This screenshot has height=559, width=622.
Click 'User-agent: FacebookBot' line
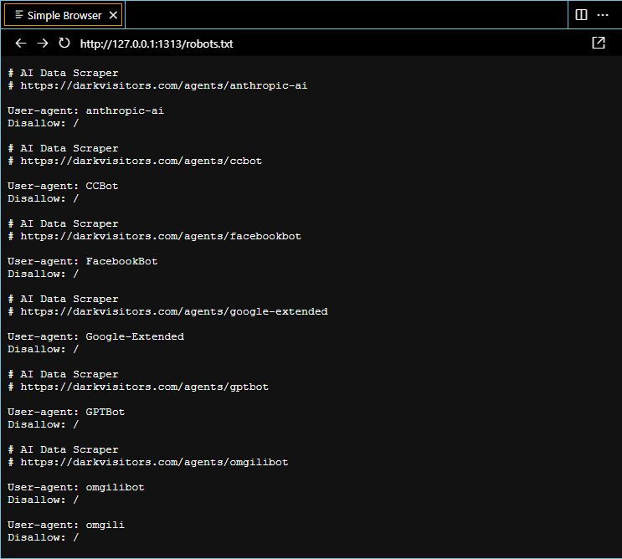coord(83,261)
